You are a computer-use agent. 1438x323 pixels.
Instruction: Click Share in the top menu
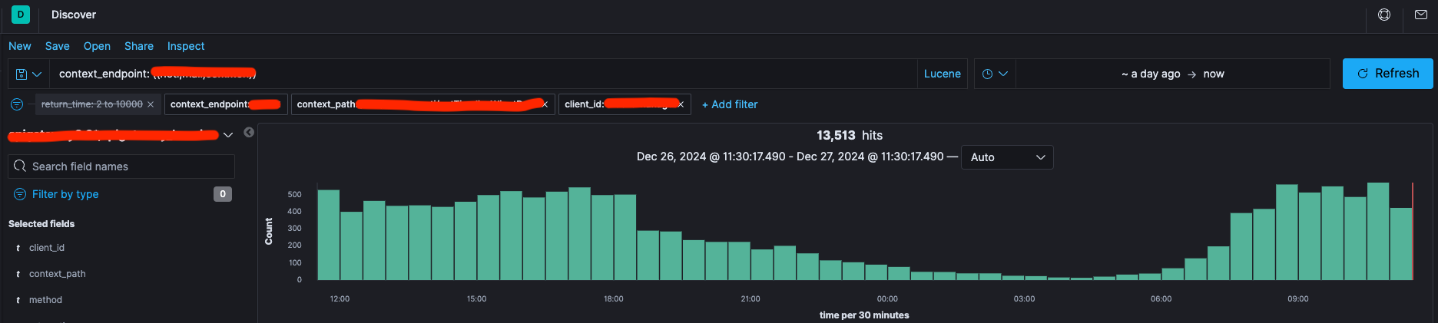click(139, 46)
